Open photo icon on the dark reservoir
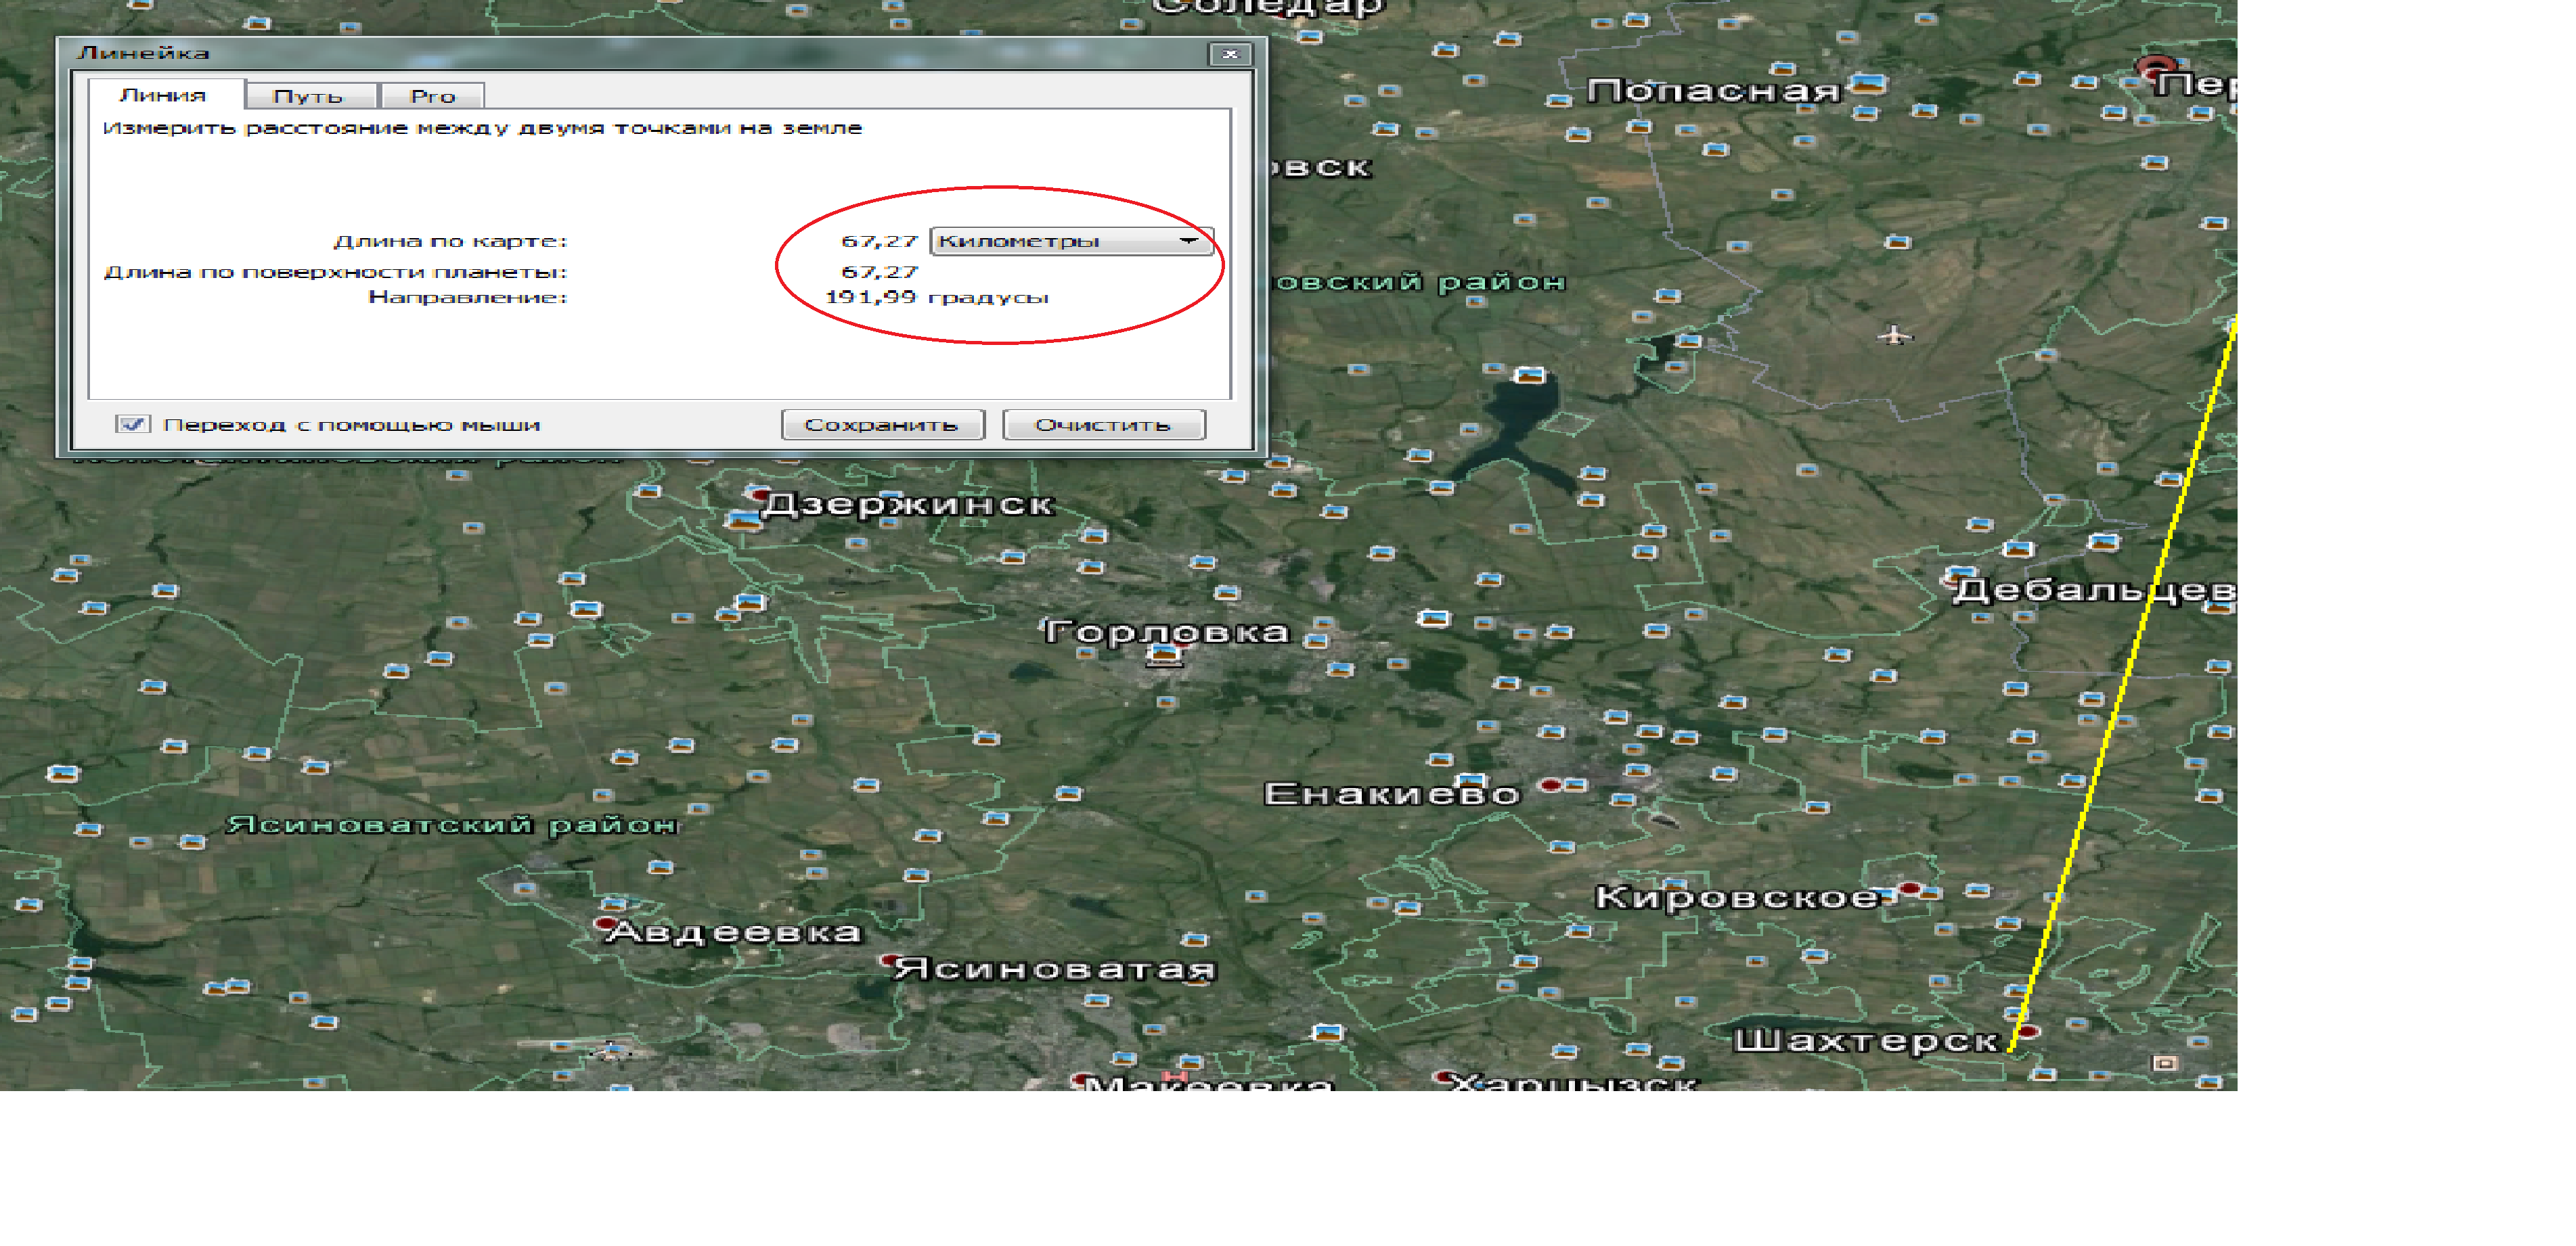The image size is (2576, 1246). point(1529,375)
